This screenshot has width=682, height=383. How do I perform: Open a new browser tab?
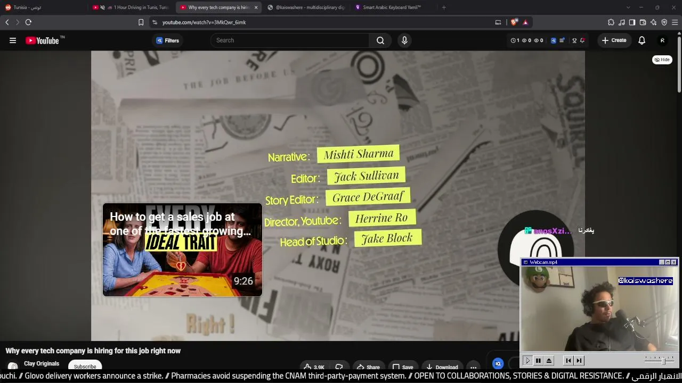[x=444, y=7]
